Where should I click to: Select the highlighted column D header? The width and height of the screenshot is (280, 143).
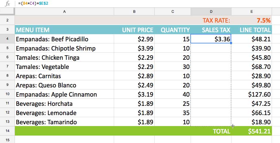[211, 12]
